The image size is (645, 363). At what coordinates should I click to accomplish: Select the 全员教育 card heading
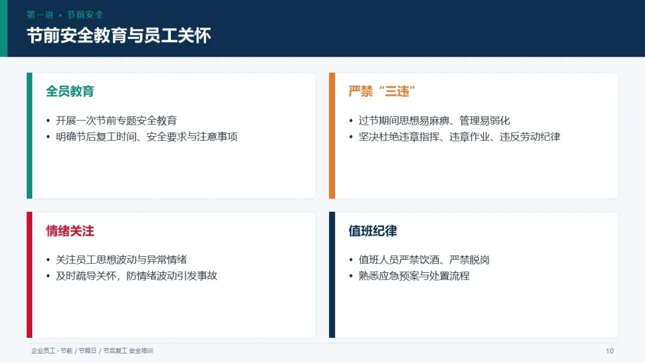(70, 91)
